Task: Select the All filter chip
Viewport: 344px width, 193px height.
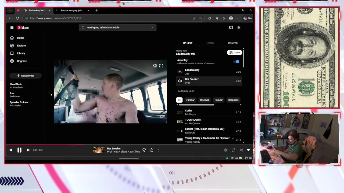Action: point(179,100)
